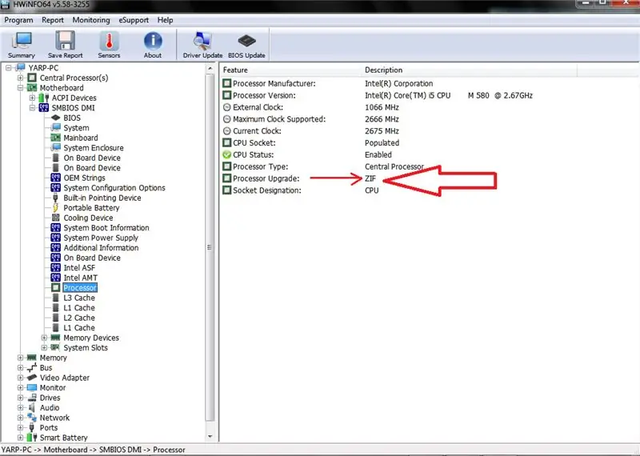Image resolution: width=640 pixels, height=456 pixels.
Task: Click the Motherboard icon in tree
Action: (32, 88)
